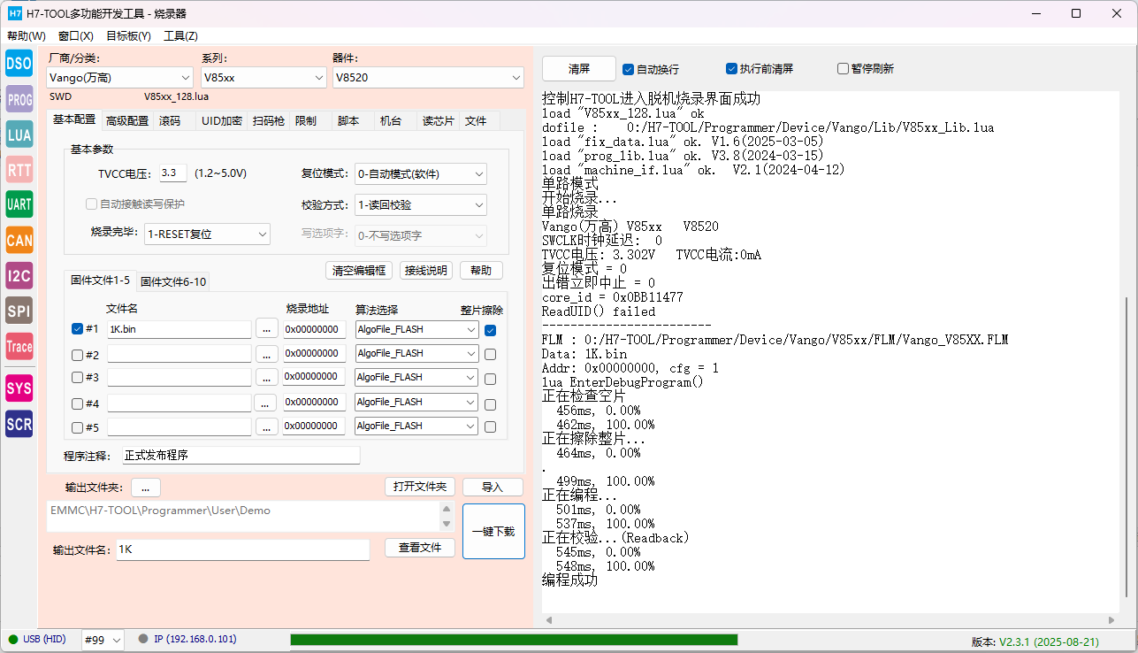Image resolution: width=1138 pixels, height=653 pixels.
Task: Toggle the 自动换行 checkbox
Action: (629, 69)
